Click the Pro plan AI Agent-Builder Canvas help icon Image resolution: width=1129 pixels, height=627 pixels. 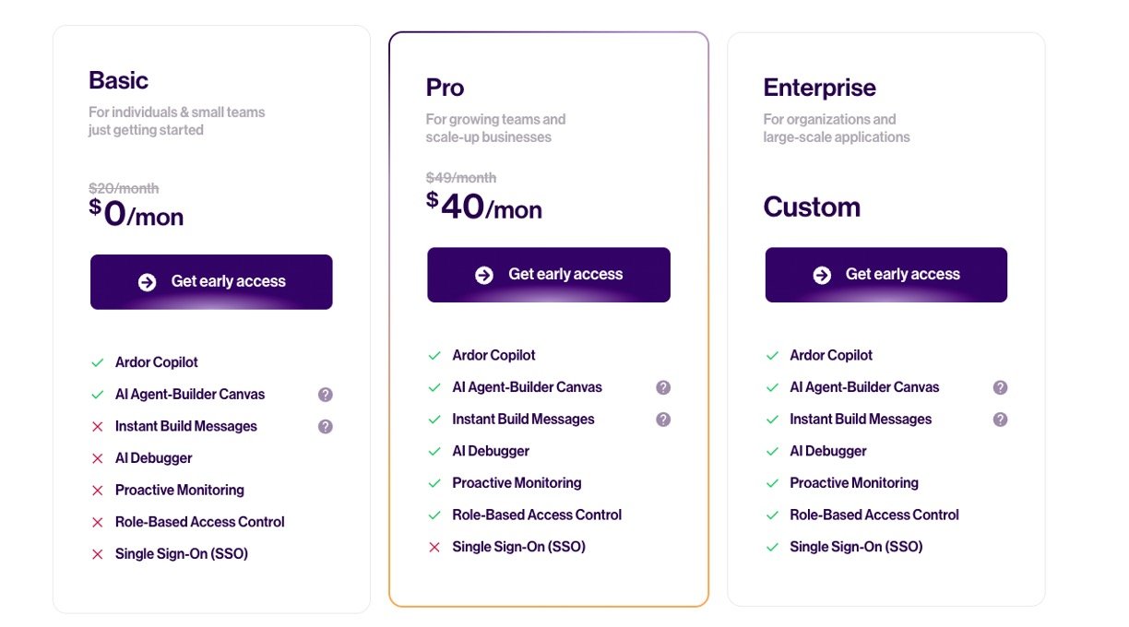663,387
